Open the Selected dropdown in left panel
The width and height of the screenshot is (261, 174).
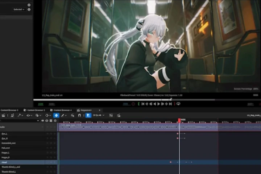(x=19, y=9)
